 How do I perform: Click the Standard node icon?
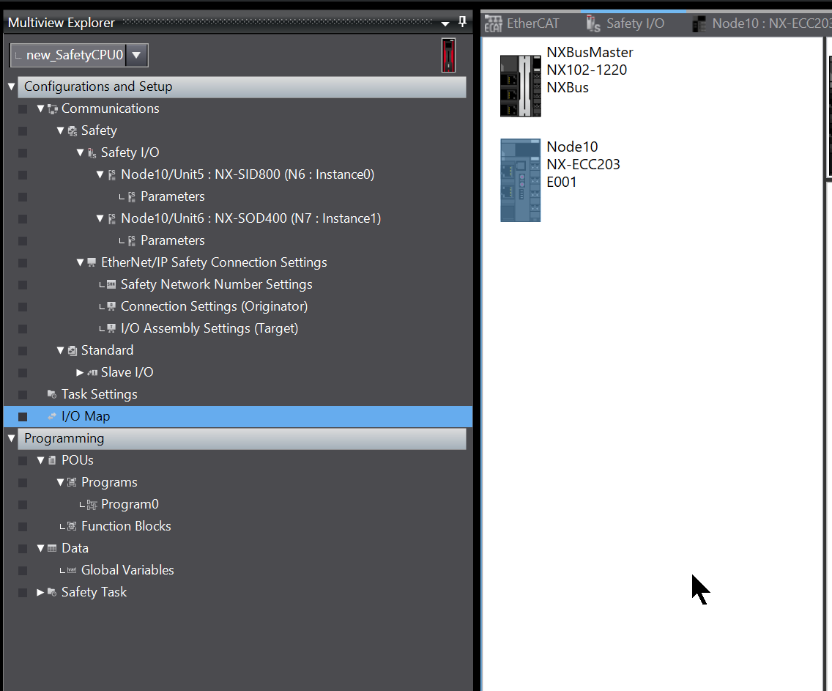[73, 351]
